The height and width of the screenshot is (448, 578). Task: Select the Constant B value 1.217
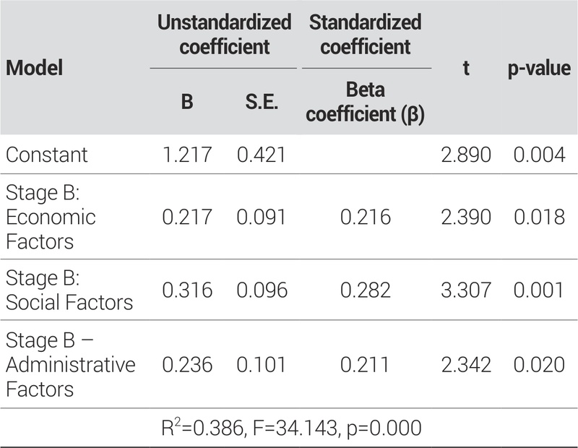[186, 154]
